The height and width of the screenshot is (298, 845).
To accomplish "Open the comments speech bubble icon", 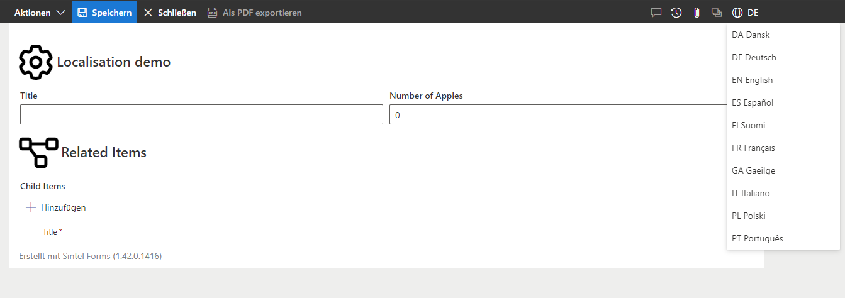I will point(656,13).
